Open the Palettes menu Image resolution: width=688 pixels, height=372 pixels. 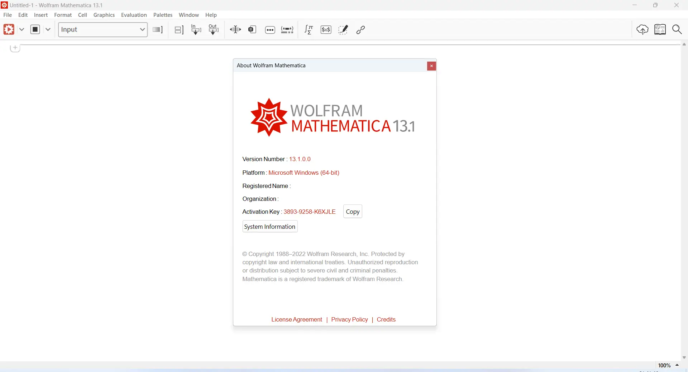tap(163, 15)
